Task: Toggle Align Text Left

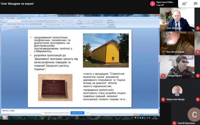Action: pos(31,24)
